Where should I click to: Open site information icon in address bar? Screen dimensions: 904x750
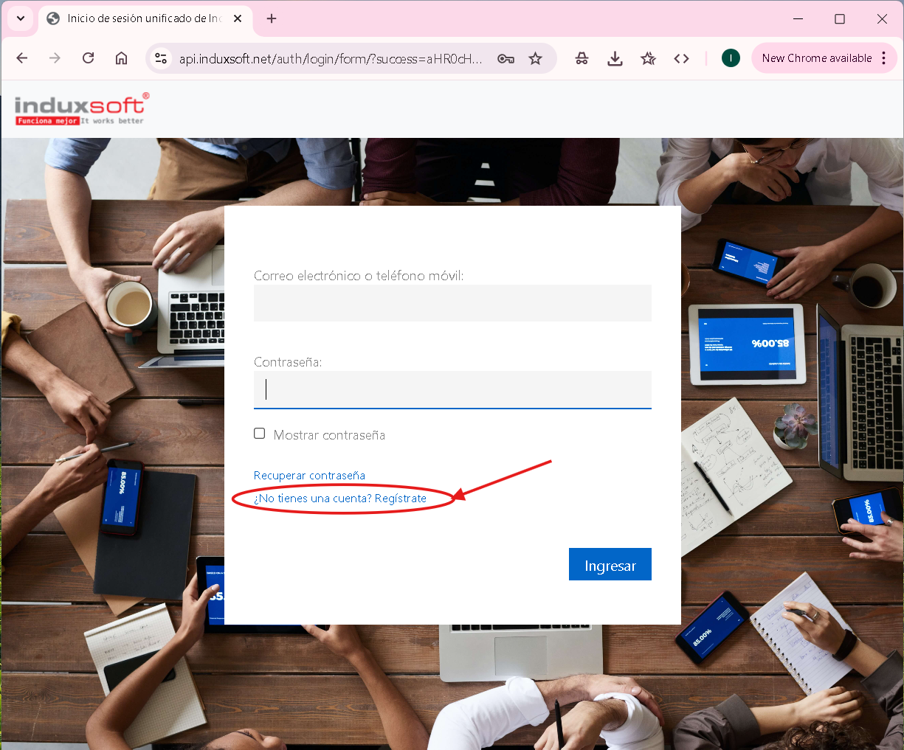pos(161,58)
